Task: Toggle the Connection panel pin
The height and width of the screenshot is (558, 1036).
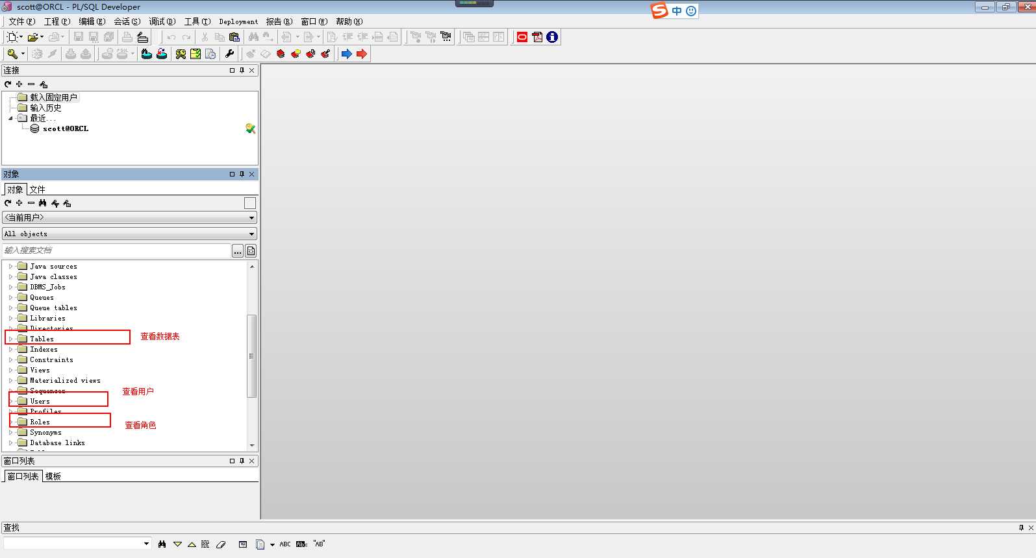Action: point(242,70)
